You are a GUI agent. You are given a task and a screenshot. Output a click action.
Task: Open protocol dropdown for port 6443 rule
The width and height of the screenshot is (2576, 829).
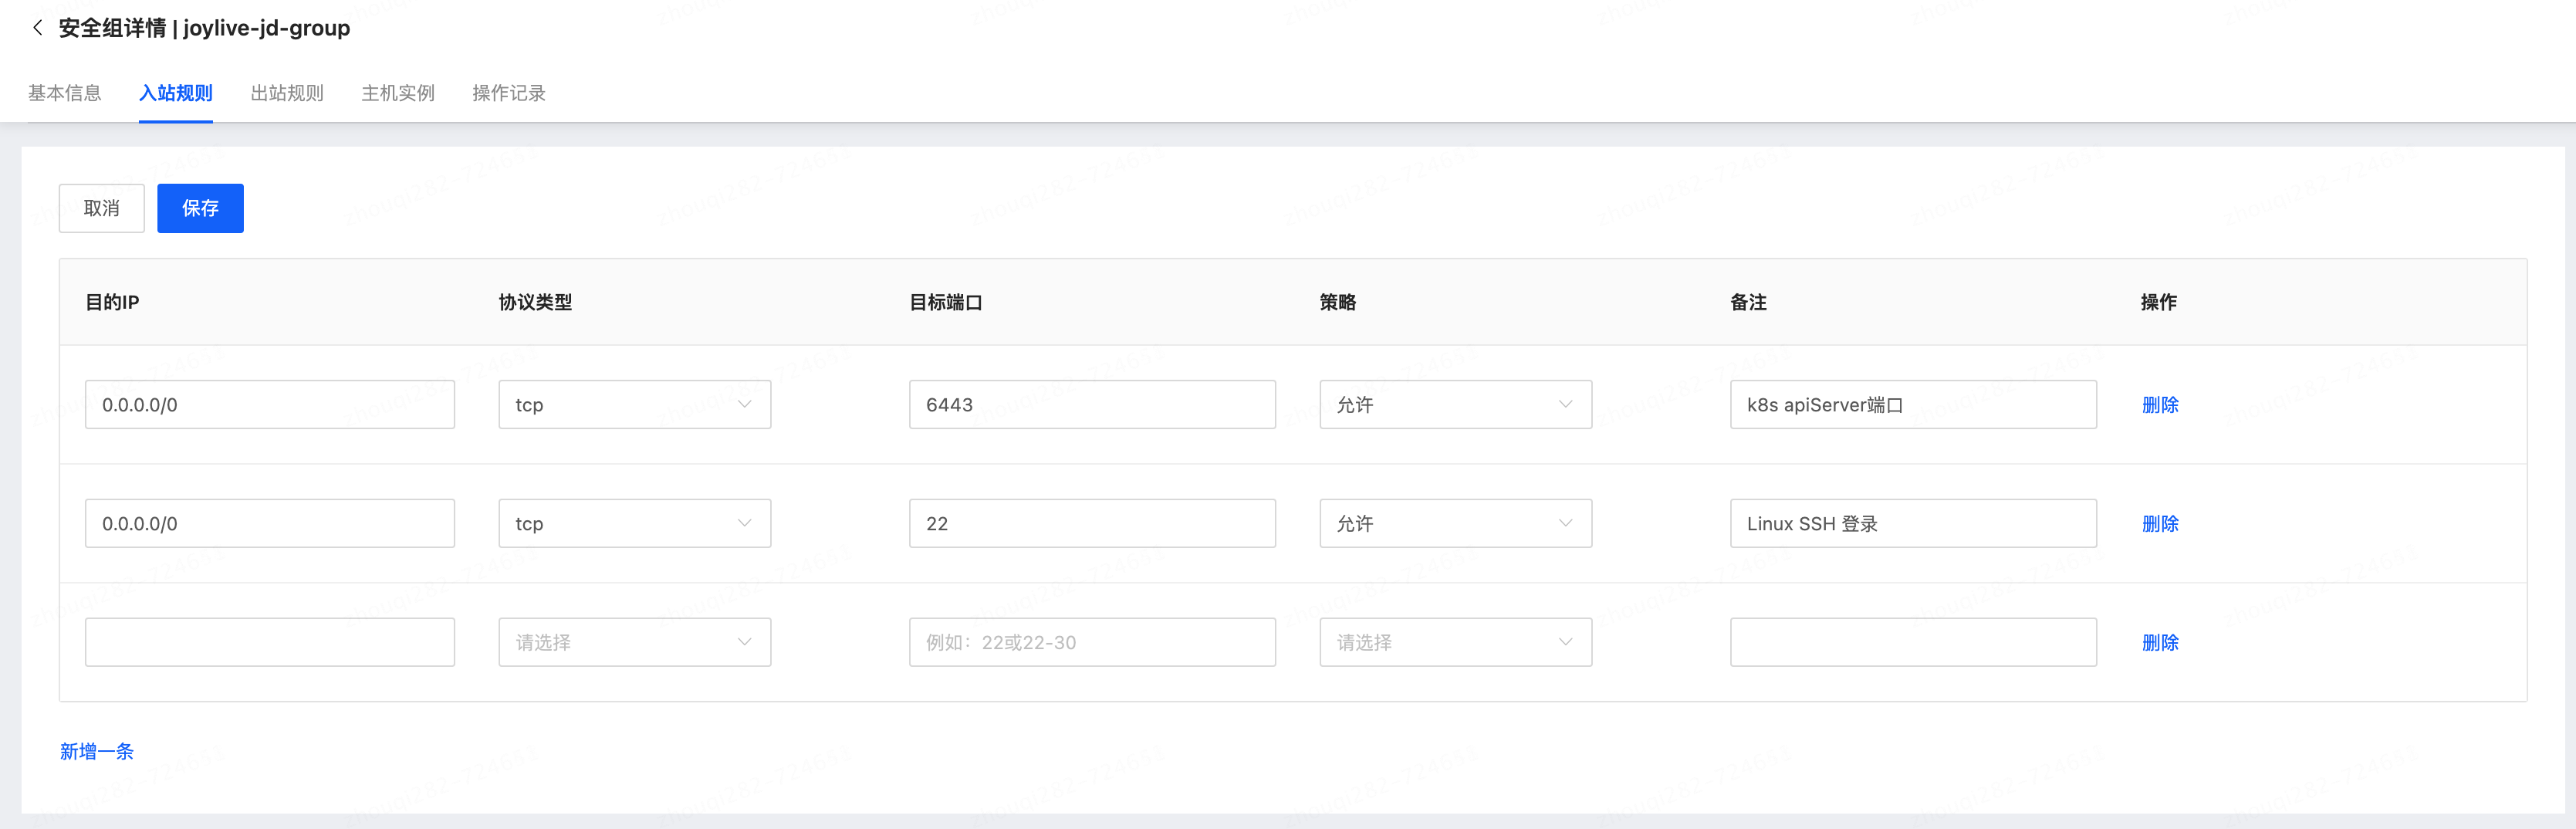pos(634,405)
